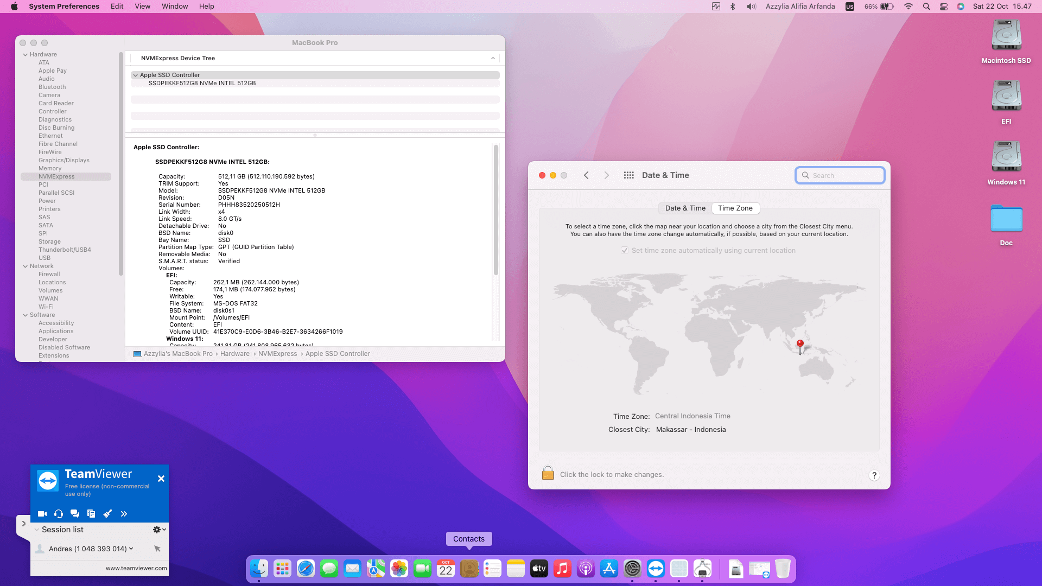Toggle set time zone automatically checkbox
The image size is (1042, 586).
pos(625,250)
